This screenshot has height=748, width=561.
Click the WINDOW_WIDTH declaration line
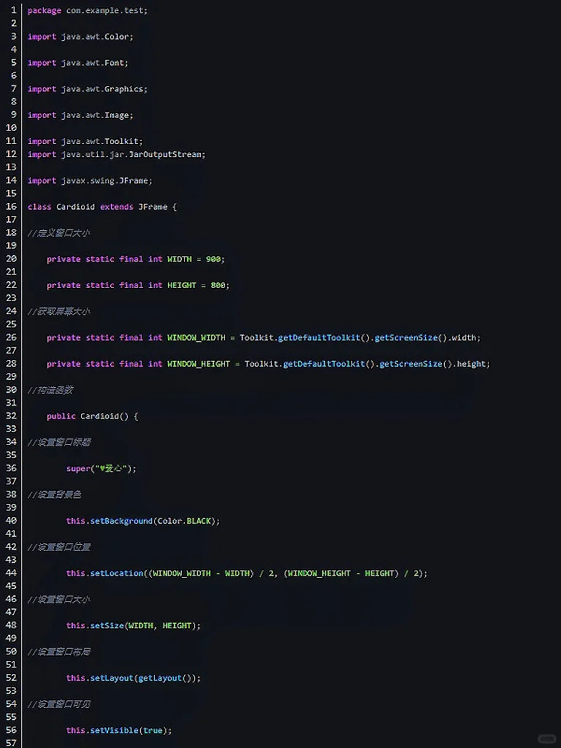(264, 337)
